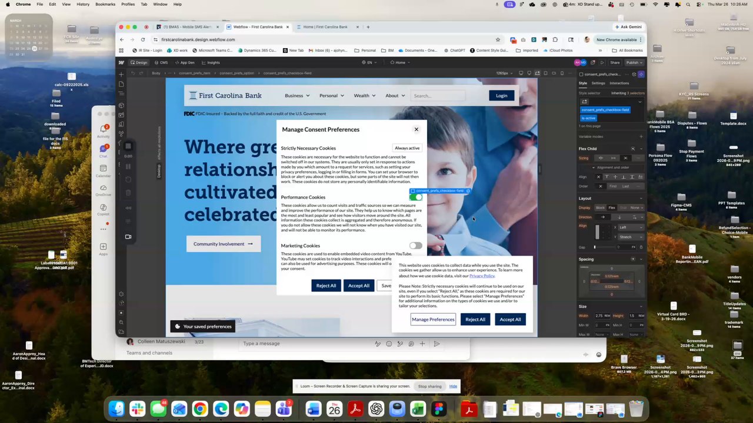Open Chrome extensions puzzle icon

tap(554, 39)
